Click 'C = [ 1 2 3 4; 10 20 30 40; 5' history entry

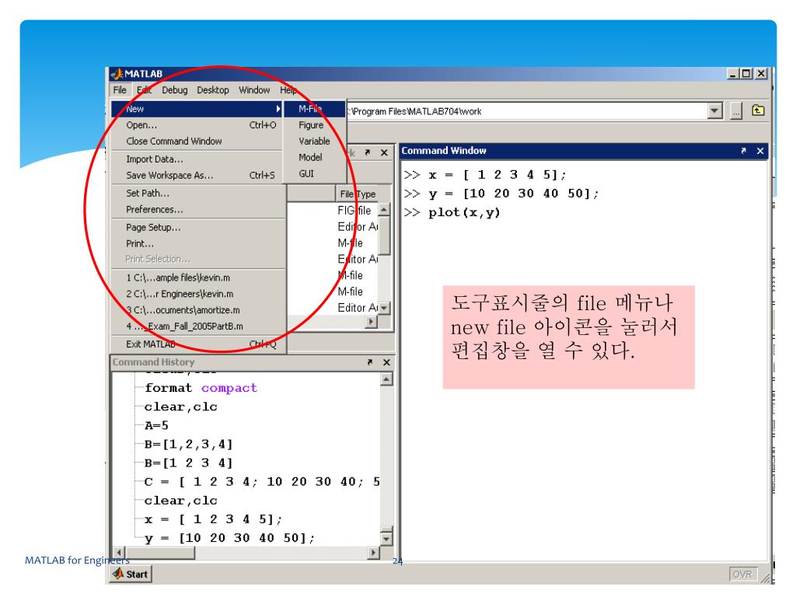pos(262,482)
